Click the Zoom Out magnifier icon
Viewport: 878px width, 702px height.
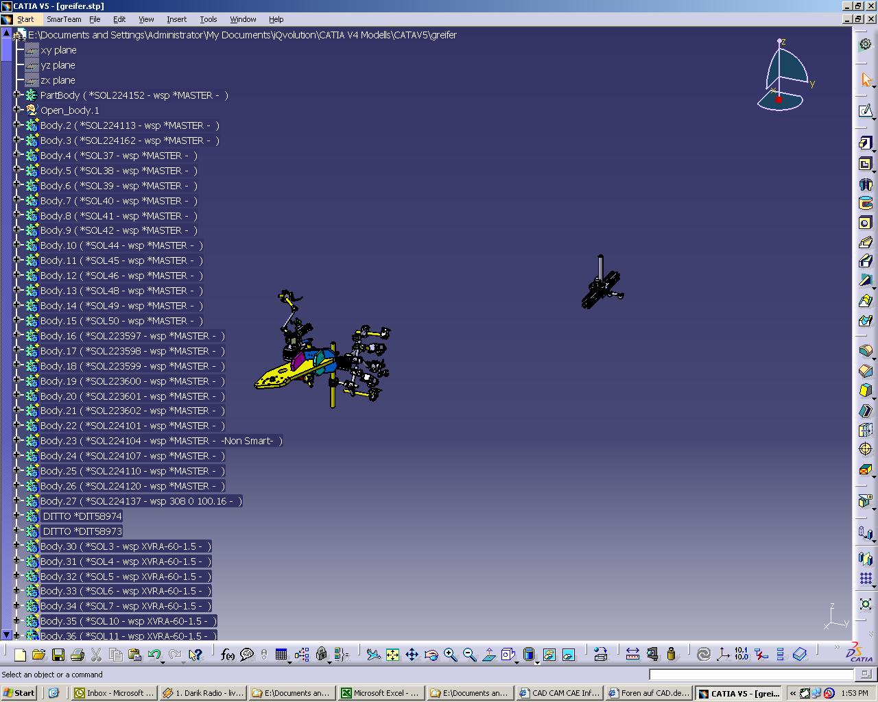coord(469,655)
